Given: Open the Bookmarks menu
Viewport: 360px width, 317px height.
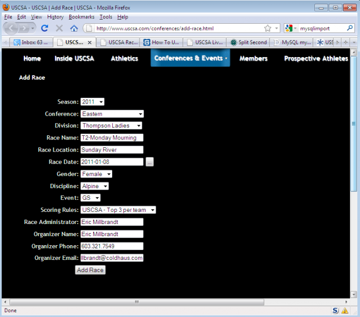Looking at the screenshot, I should tap(82, 17).
